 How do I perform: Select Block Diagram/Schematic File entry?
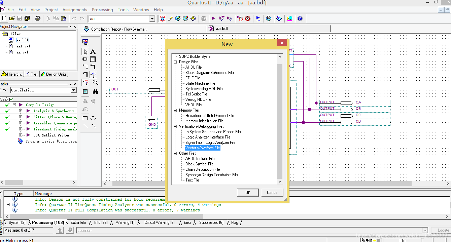click(209, 73)
